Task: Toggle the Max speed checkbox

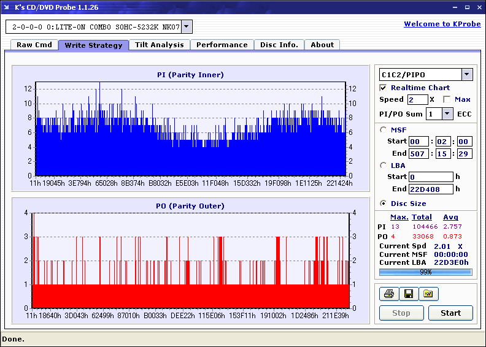Action: point(447,99)
